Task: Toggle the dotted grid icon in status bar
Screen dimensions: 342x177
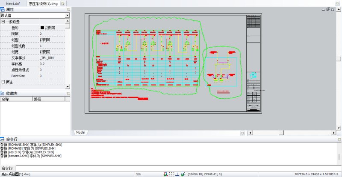Action: (x=171, y=174)
